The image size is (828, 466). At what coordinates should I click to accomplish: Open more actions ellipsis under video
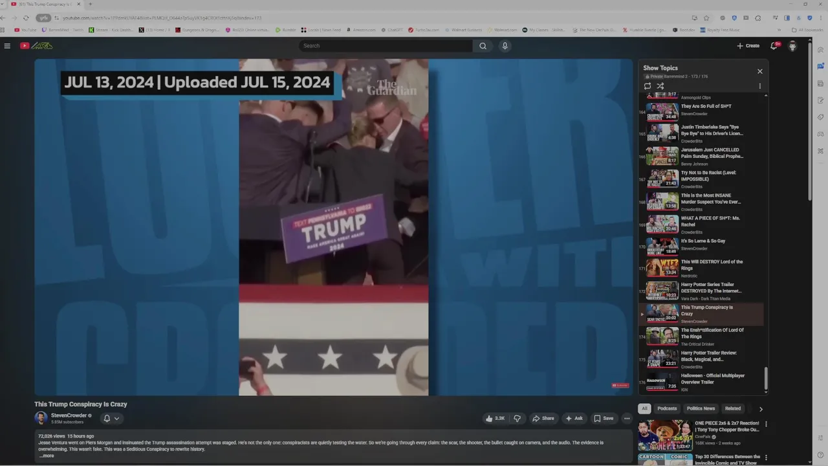(x=627, y=418)
